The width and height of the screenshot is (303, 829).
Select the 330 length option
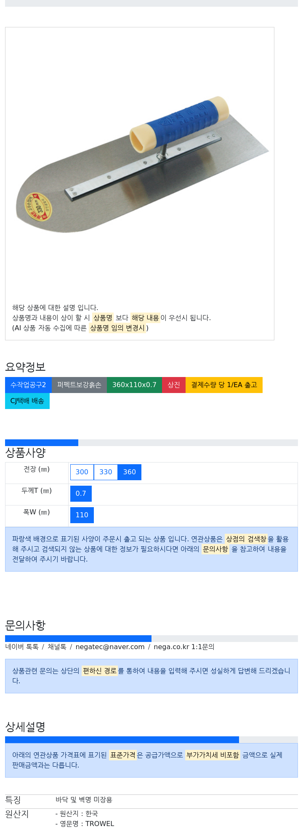click(x=106, y=472)
